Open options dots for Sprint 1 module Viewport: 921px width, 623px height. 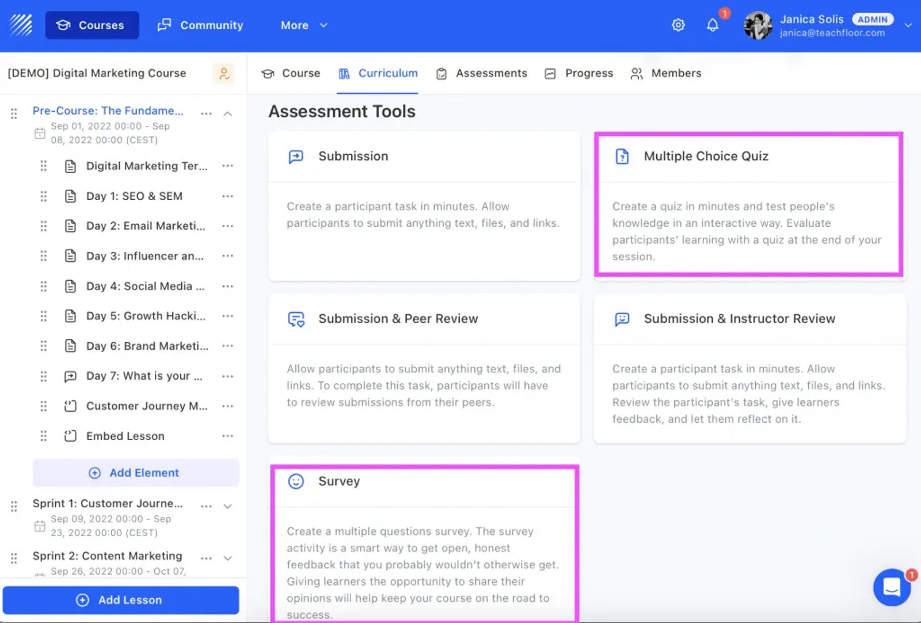pyautogui.click(x=206, y=506)
